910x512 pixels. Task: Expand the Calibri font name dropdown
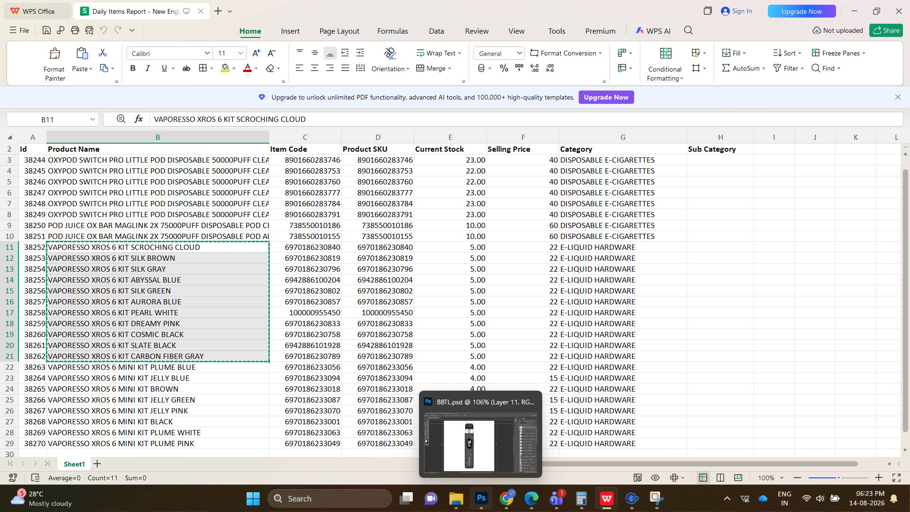tap(207, 53)
